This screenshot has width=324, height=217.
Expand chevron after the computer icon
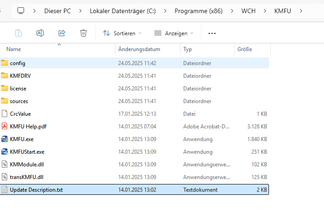pos(34,11)
